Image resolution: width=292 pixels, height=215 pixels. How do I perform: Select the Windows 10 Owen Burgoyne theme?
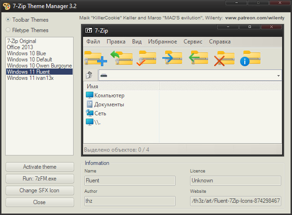pos(39,66)
